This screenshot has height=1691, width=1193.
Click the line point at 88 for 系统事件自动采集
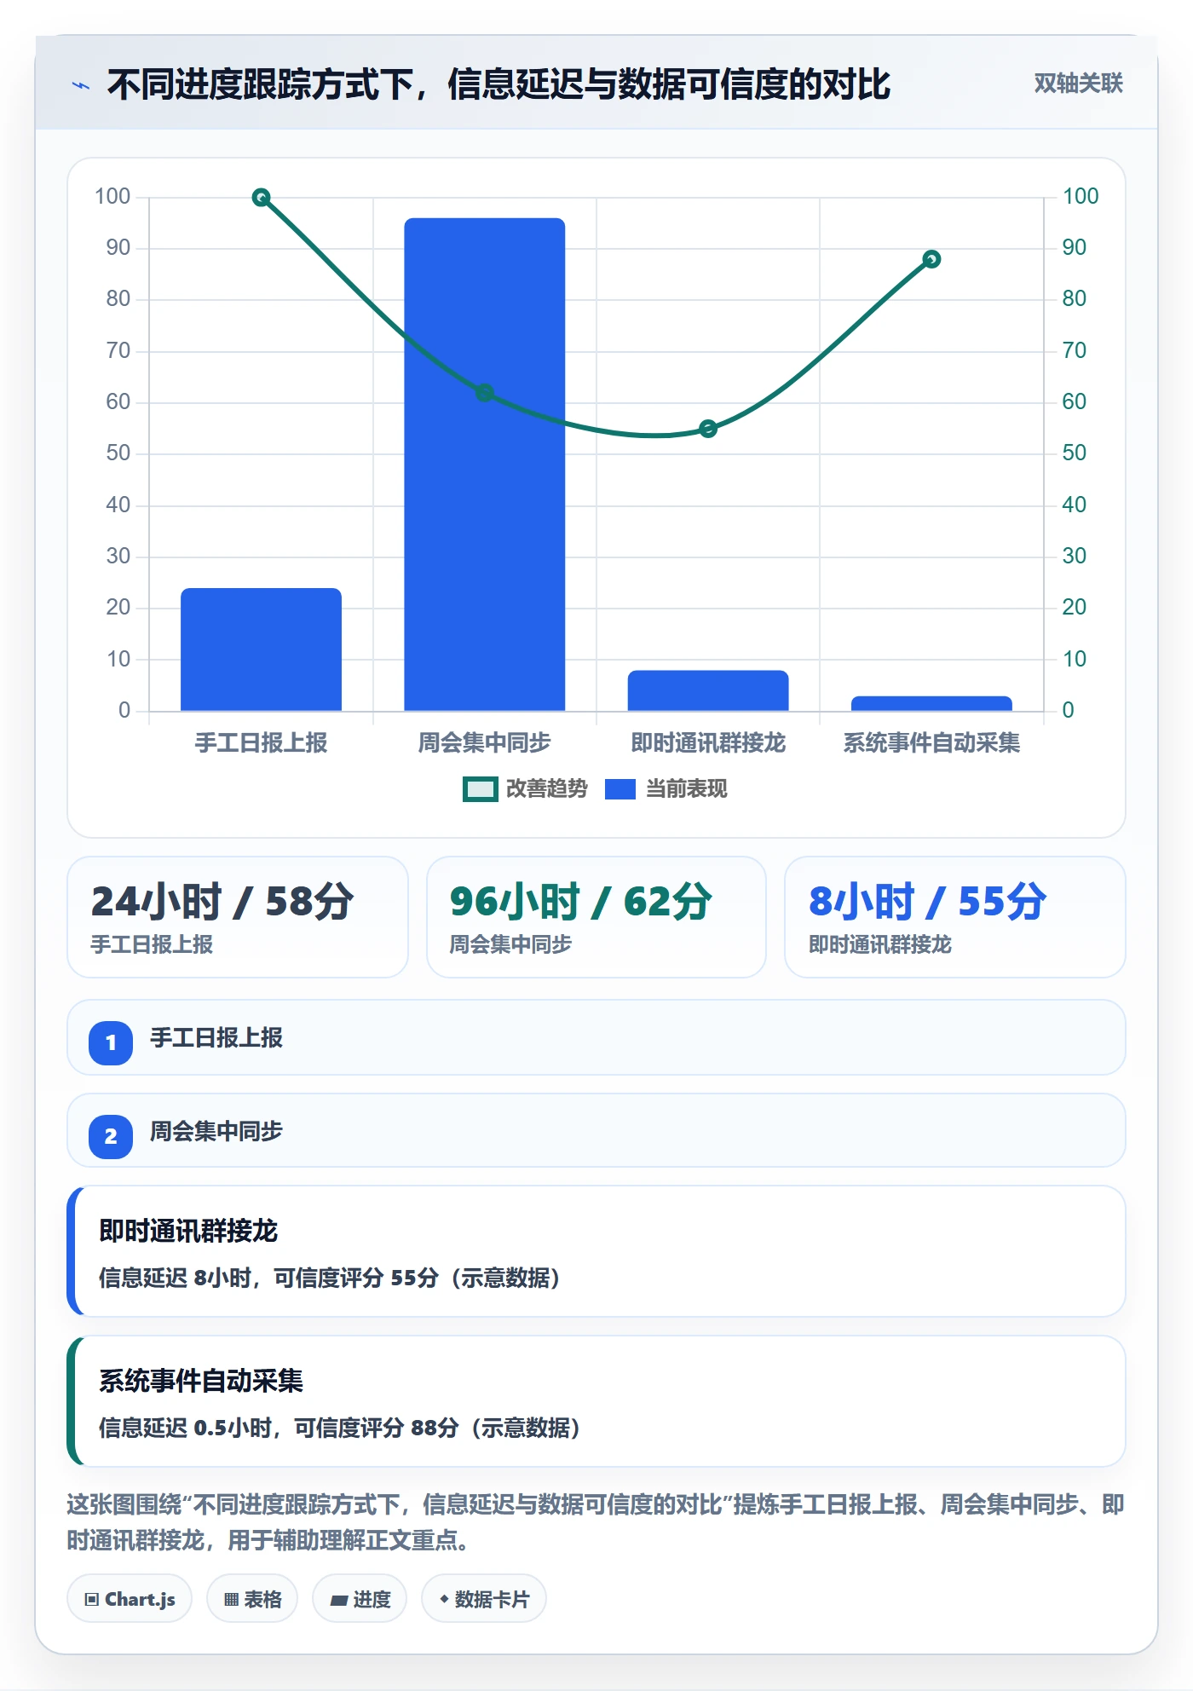[x=931, y=259]
